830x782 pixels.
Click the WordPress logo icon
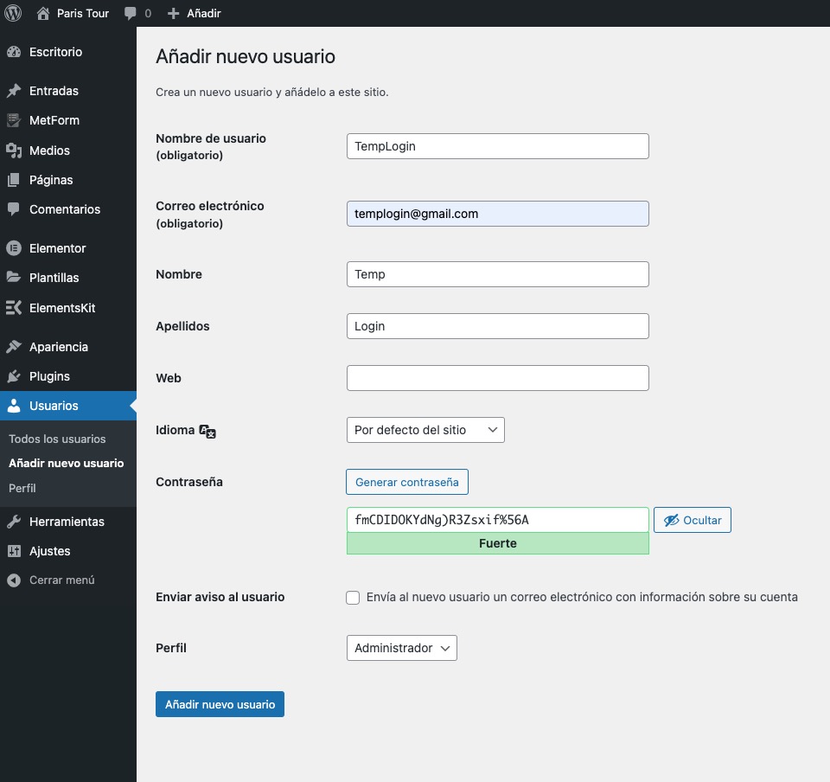coord(13,13)
